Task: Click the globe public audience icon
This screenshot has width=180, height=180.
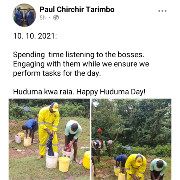Action: pyautogui.click(x=56, y=18)
